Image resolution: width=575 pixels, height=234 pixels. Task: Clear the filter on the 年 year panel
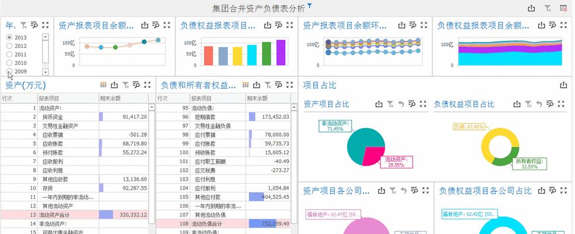23,25
